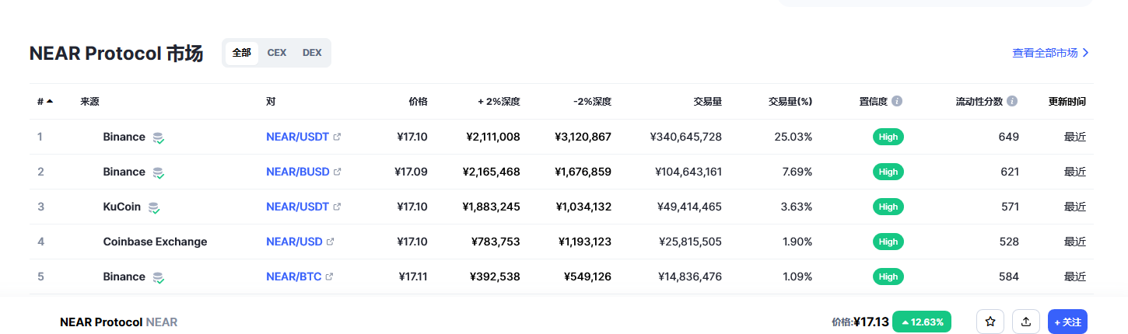Sort table by # column arrow

(50, 102)
